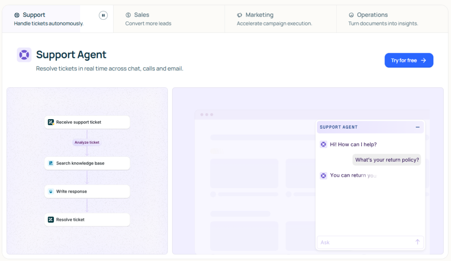The width and height of the screenshot is (451, 261).
Task: Click the Try for free button
Action: click(x=409, y=60)
